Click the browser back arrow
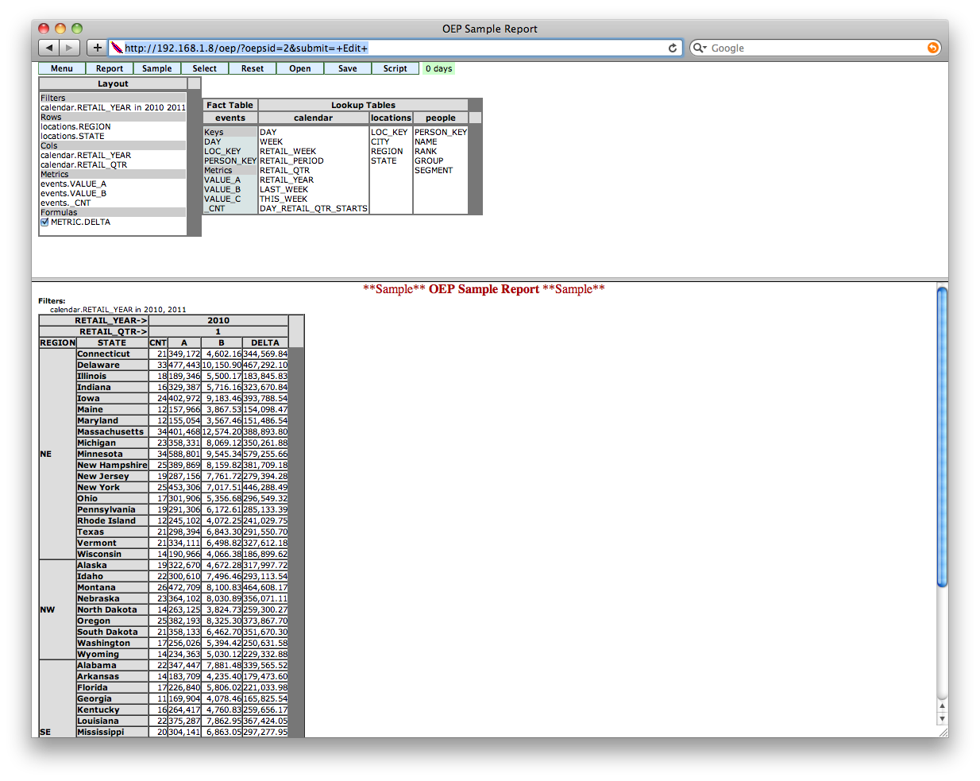 [x=50, y=47]
